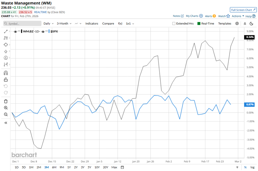Click the 8.34% WM price label
This screenshot has height=171, width=258.
249,37
